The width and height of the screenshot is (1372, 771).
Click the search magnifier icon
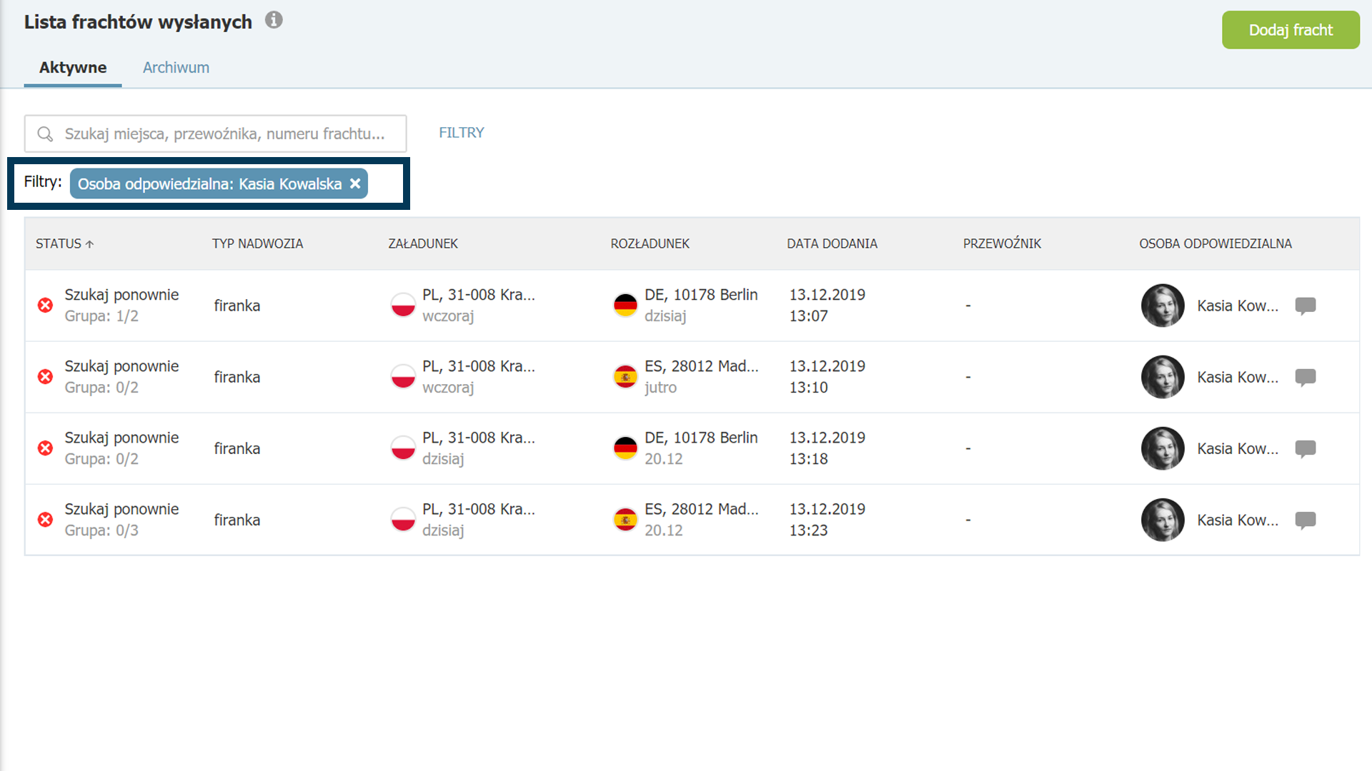pos(45,134)
